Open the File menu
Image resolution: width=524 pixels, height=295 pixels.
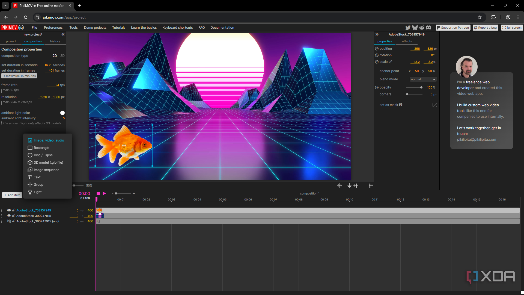coord(34,28)
